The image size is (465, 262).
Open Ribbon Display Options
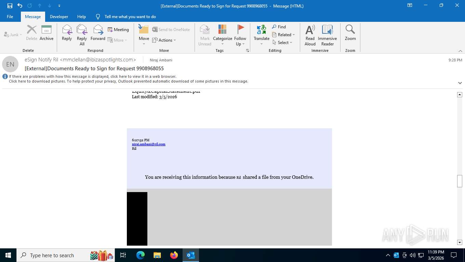[x=410, y=5]
